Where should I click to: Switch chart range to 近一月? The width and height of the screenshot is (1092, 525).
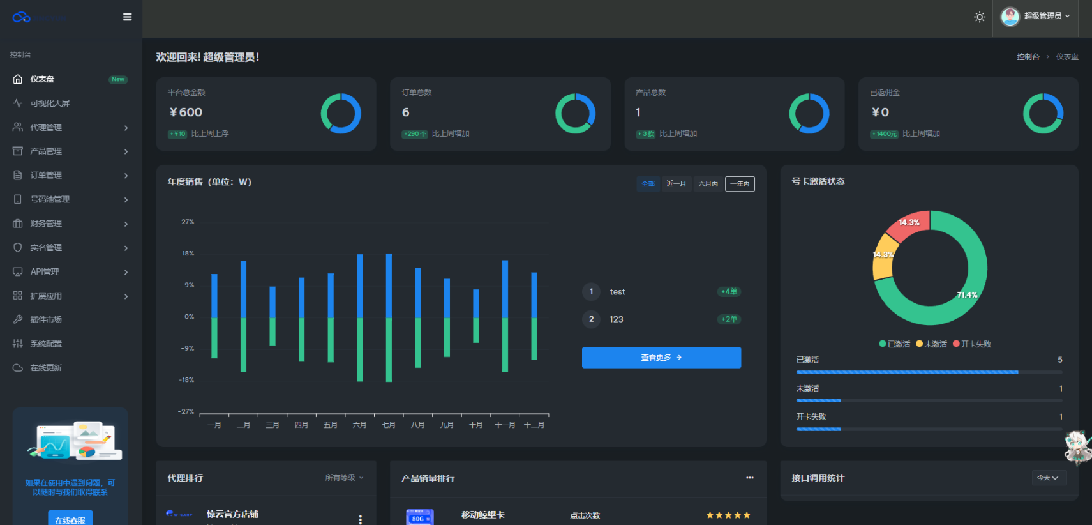[676, 184]
